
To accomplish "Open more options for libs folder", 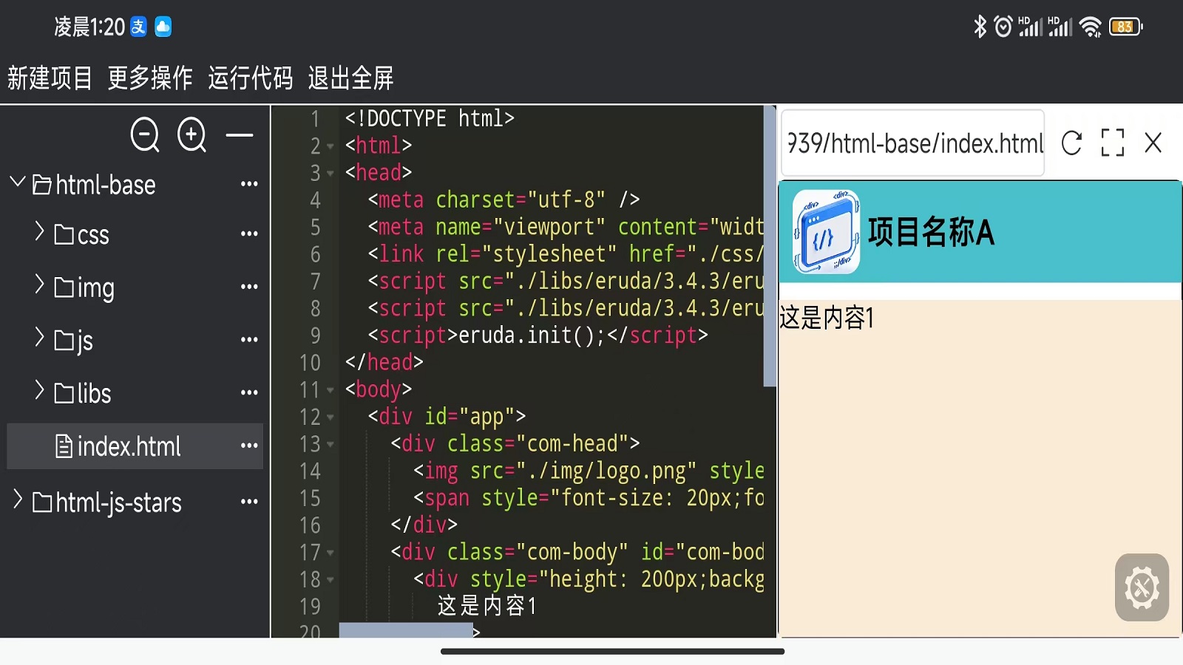I will 249,393.
